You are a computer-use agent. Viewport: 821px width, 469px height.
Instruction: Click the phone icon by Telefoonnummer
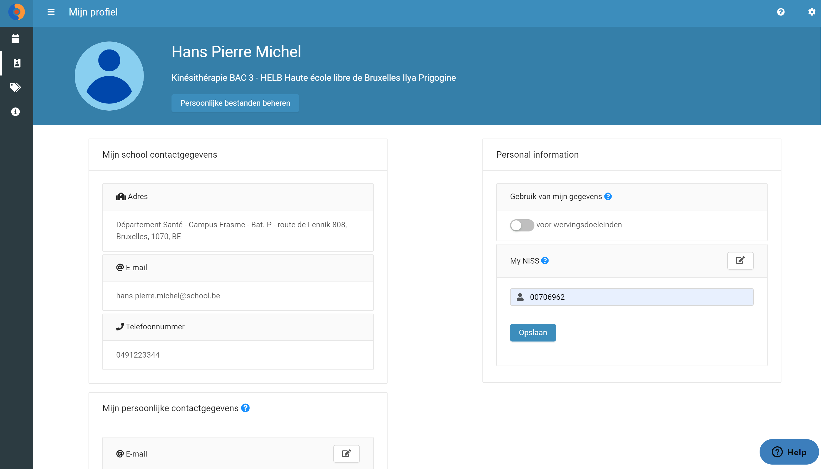pyautogui.click(x=120, y=327)
